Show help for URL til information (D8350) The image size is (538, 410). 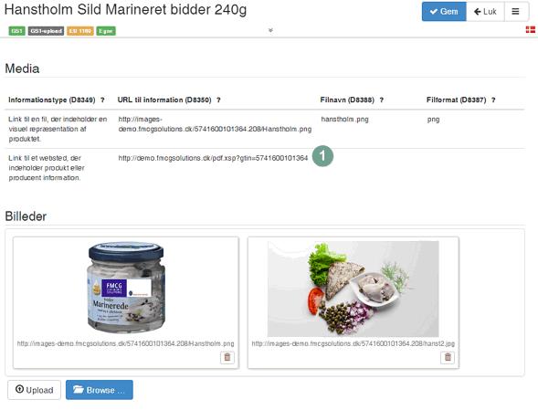click(218, 100)
